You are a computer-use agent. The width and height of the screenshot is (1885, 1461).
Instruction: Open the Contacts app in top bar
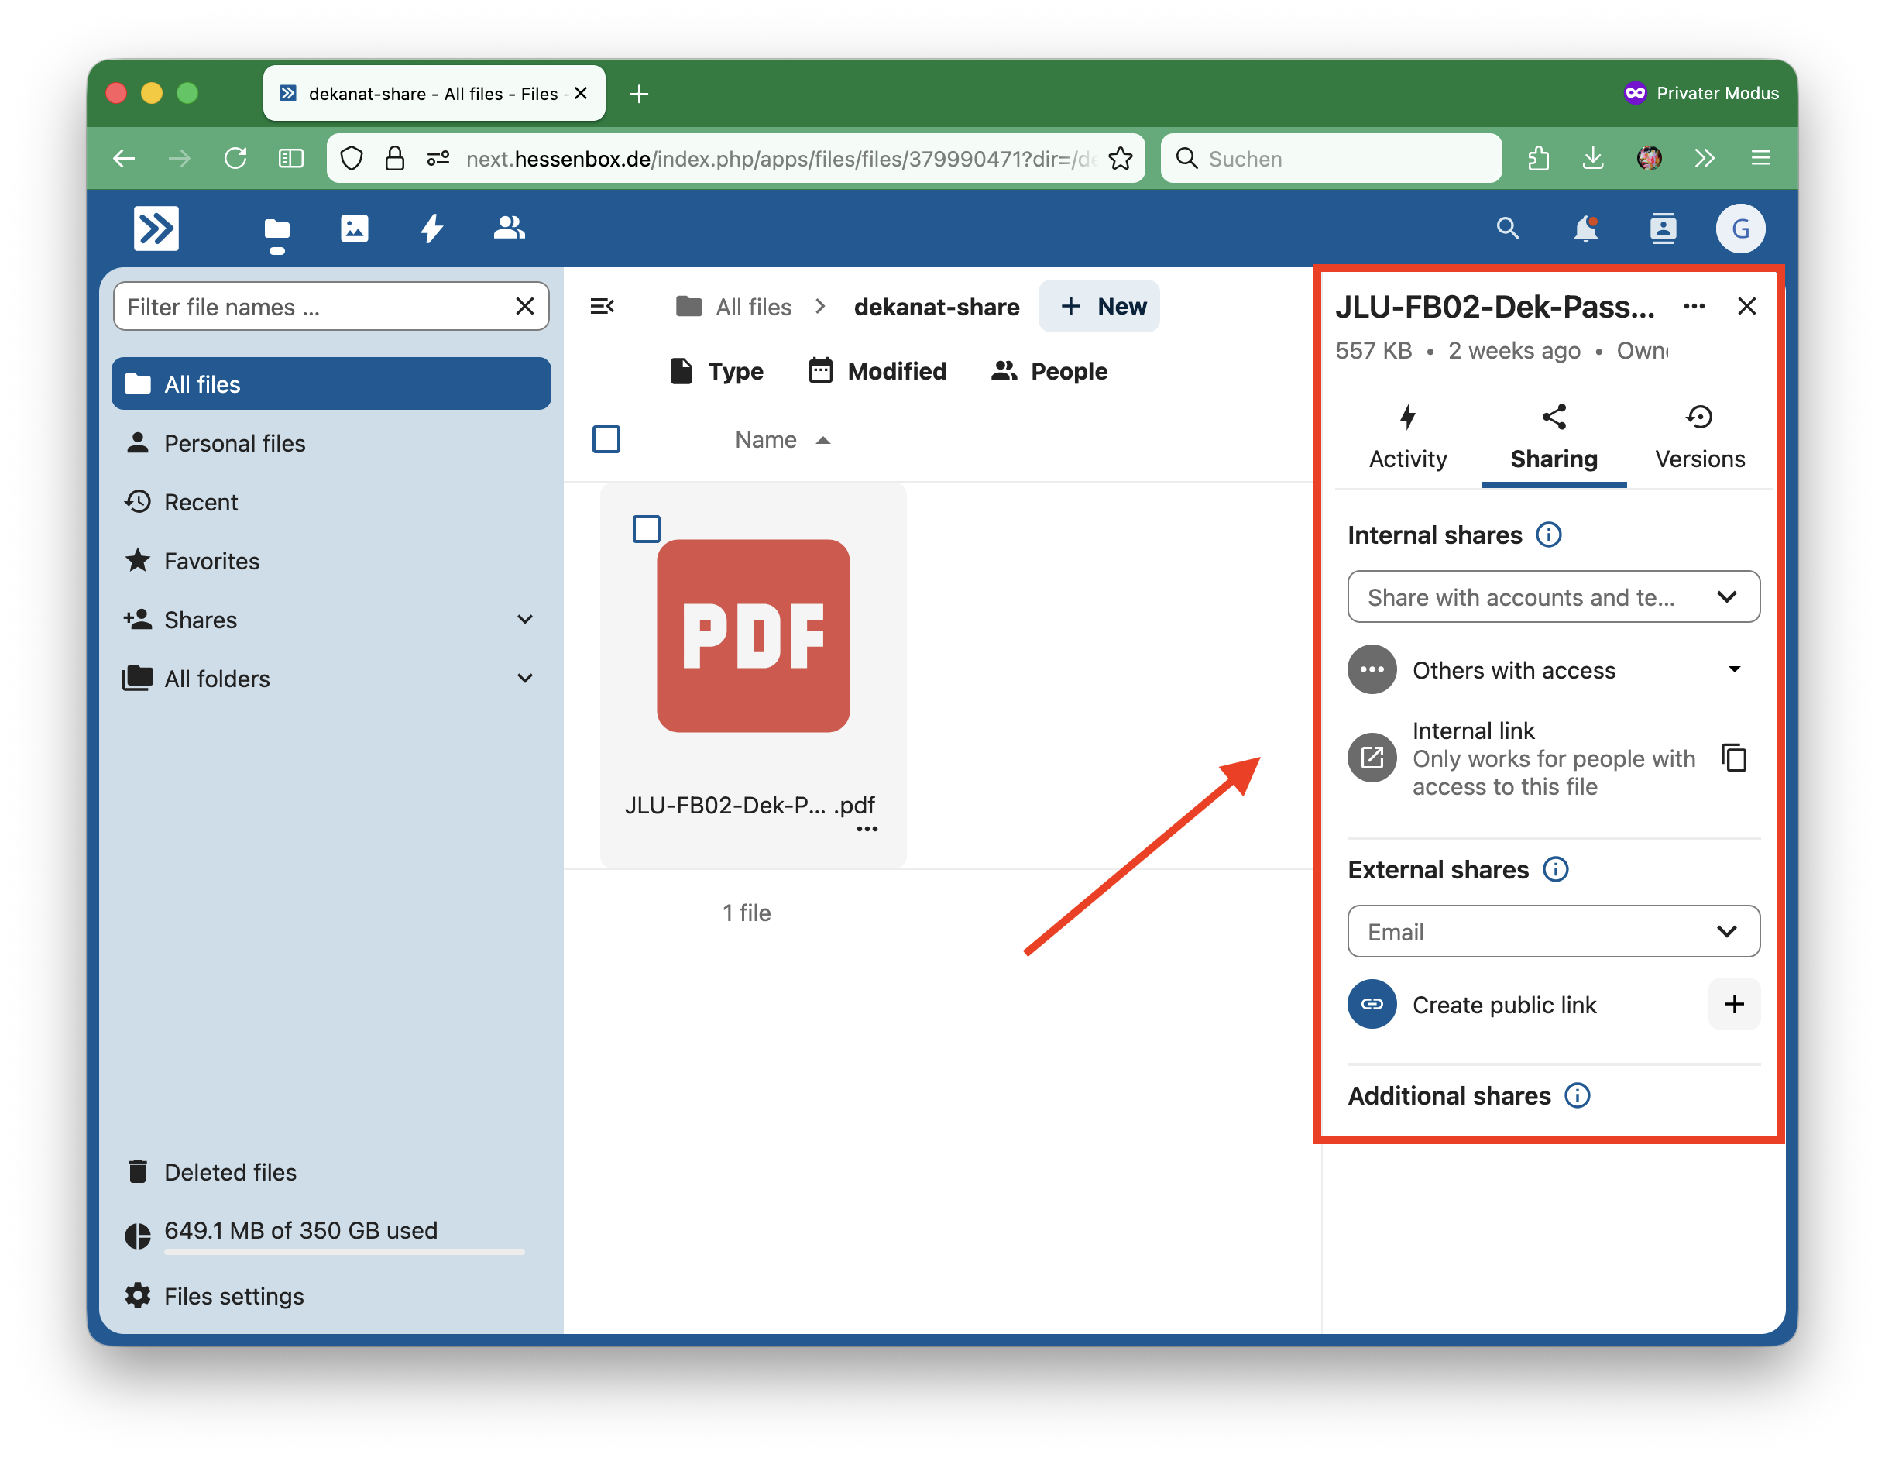[1662, 229]
